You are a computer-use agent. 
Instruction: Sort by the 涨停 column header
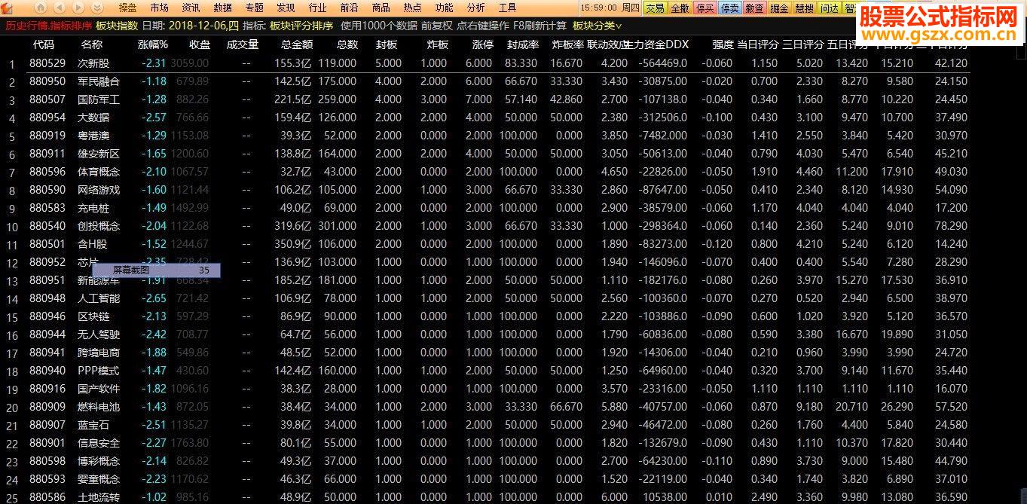coord(482,44)
